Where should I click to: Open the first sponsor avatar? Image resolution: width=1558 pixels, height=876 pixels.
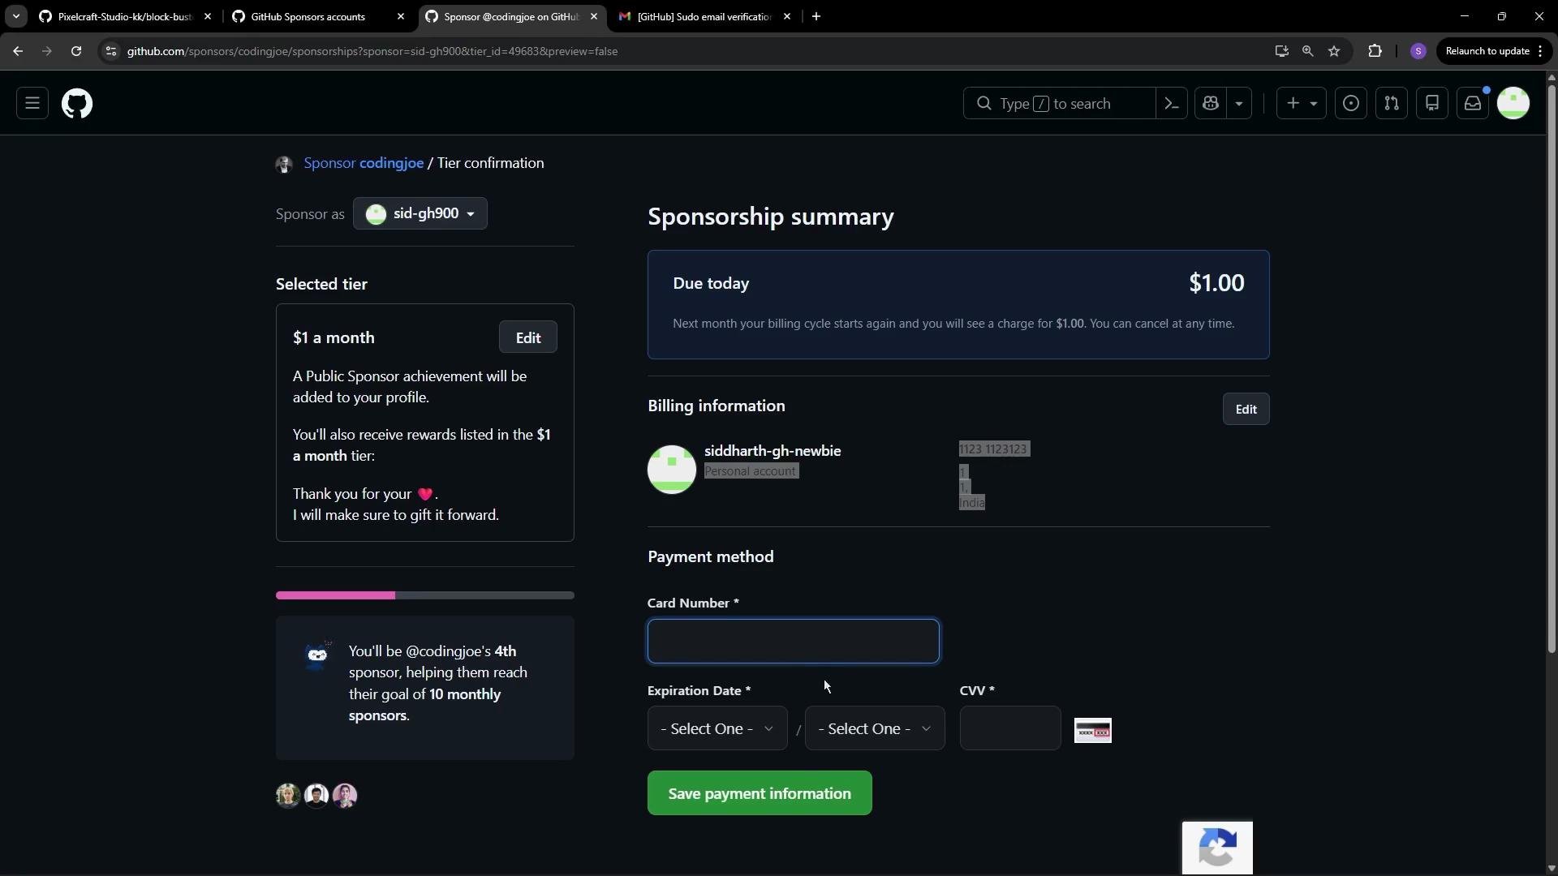tap(288, 795)
